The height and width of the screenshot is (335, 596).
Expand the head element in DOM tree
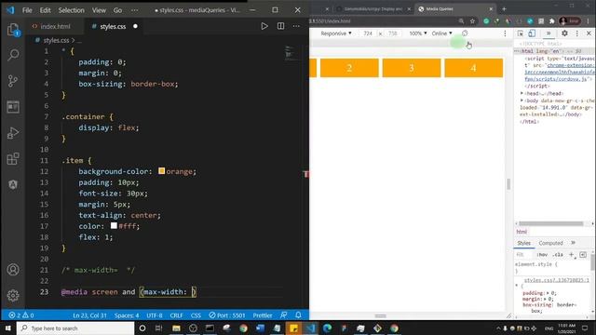521,93
